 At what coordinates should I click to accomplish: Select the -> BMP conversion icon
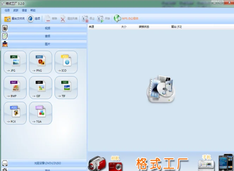pyautogui.click(x=15, y=88)
